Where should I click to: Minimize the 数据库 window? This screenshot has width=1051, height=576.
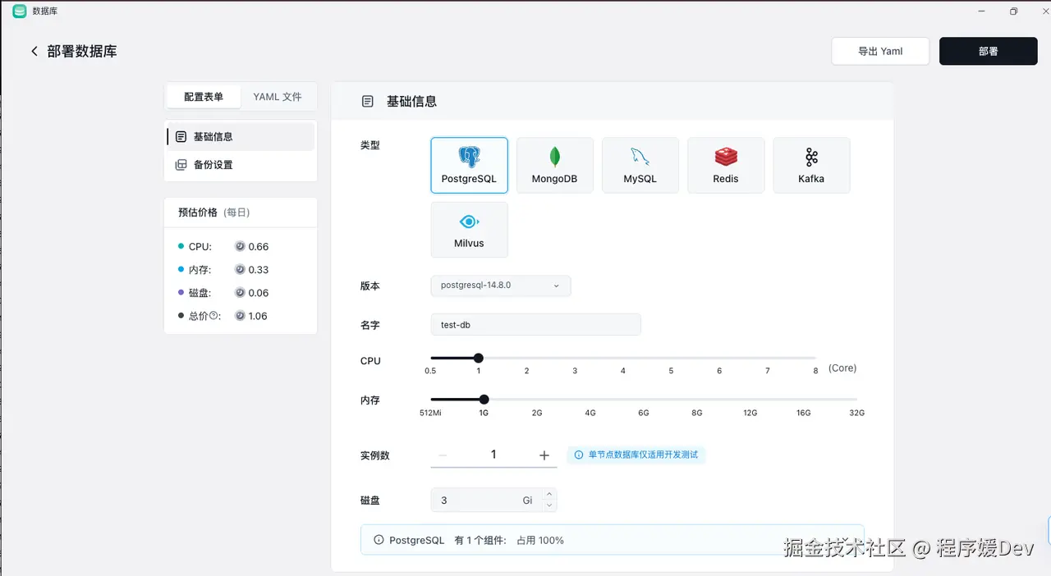coord(981,11)
